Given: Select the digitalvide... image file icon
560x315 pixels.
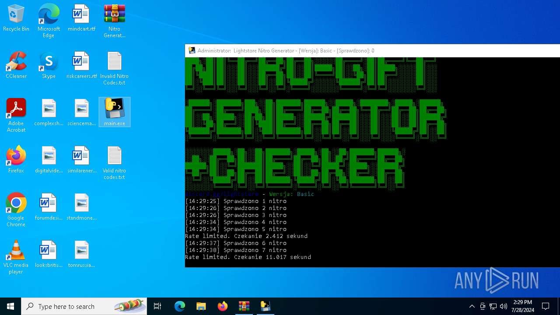Looking at the screenshot, I should click(49, 160).
